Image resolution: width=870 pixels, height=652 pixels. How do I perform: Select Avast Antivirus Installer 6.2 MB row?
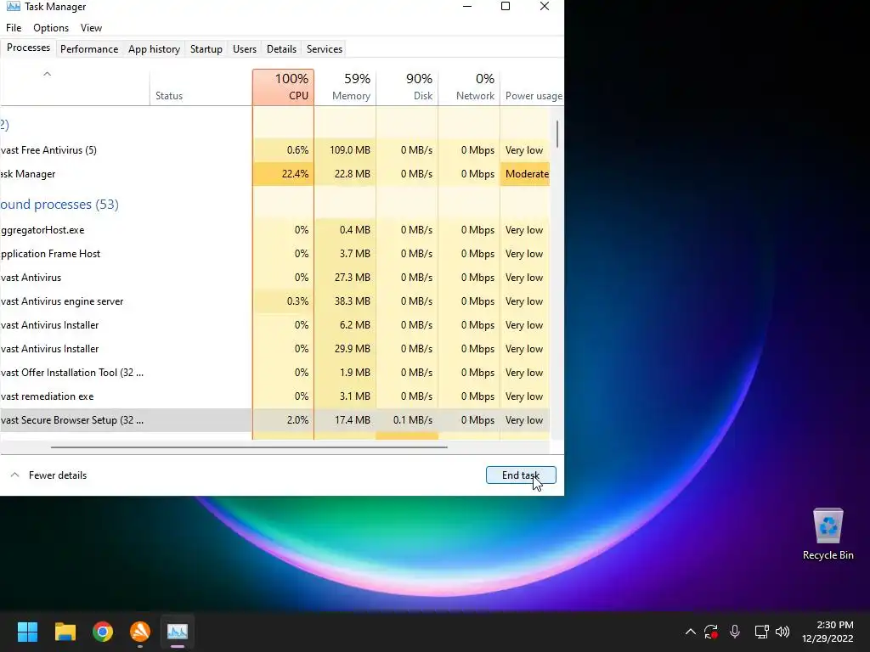pos(275,325)
